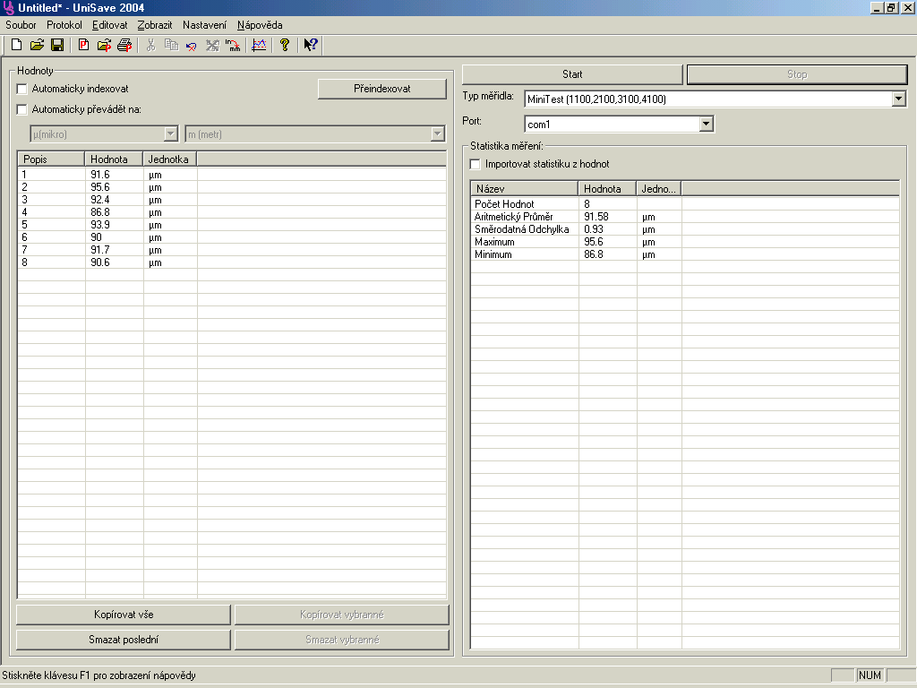The image size is (917, 688).
Task: Click the Počet Hodnot statistics row
Action: pyautogui.click(x=685, y=204)
